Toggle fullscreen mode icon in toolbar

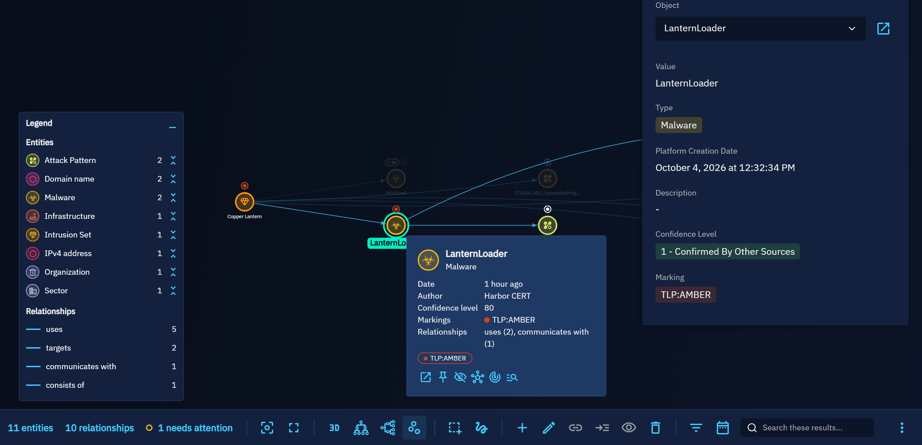click(293, 427)
